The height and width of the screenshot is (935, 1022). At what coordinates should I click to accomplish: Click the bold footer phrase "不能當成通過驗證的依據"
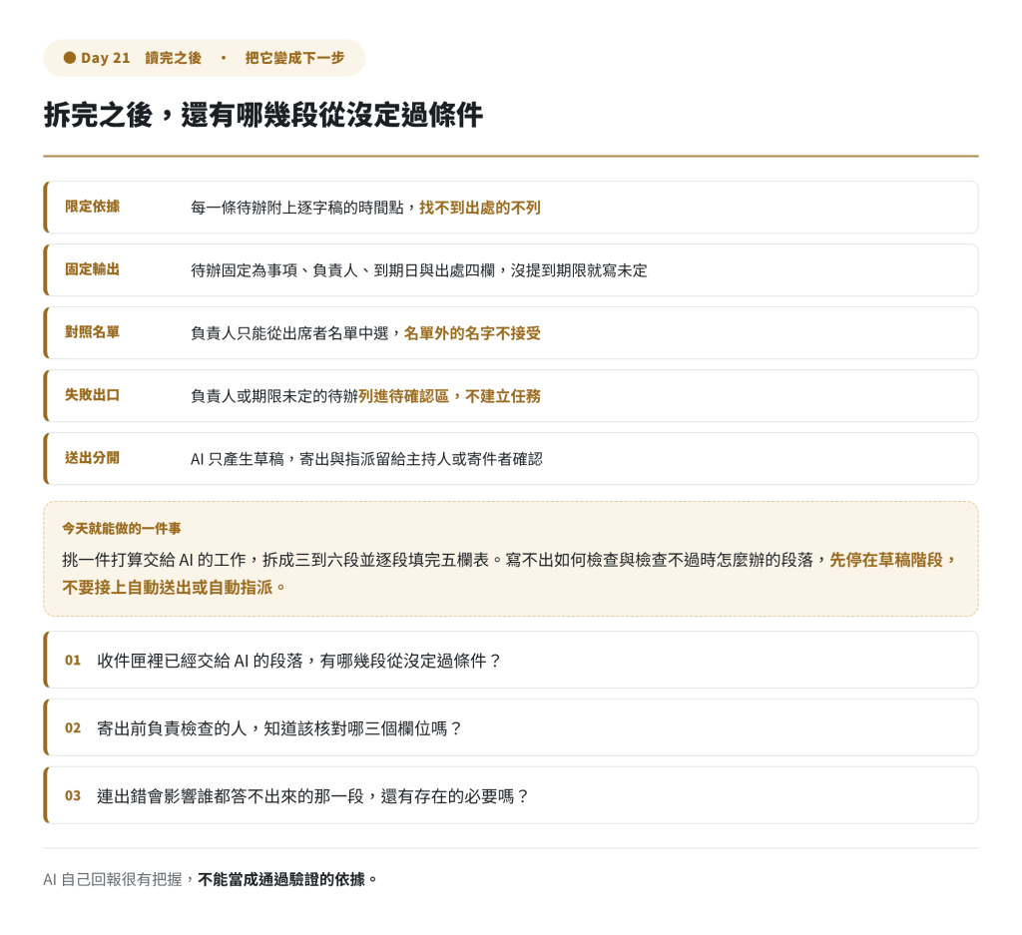coord(281,879)
